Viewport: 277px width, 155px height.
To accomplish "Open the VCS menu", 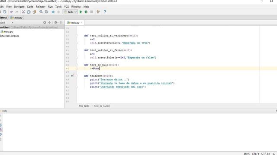I will (66, 7).
